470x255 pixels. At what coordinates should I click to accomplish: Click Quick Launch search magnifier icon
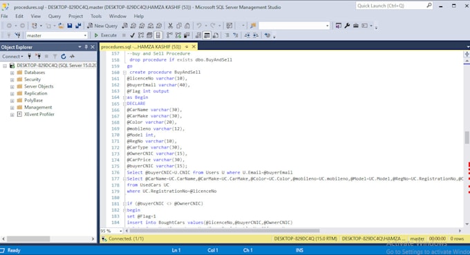[x=429, y=6]
